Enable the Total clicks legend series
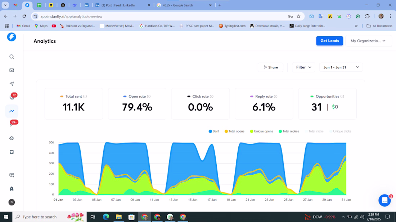The width and height of the screenshot is (396, 222). coord(314,131)
